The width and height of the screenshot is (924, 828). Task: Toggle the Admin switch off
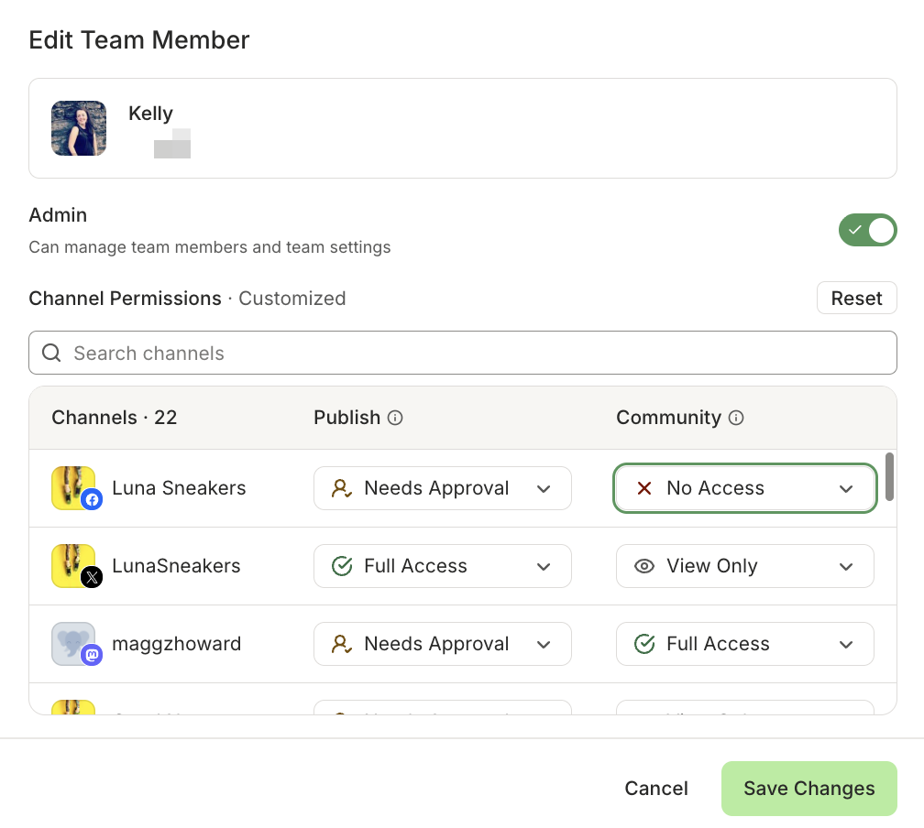(x=867, y=230)
